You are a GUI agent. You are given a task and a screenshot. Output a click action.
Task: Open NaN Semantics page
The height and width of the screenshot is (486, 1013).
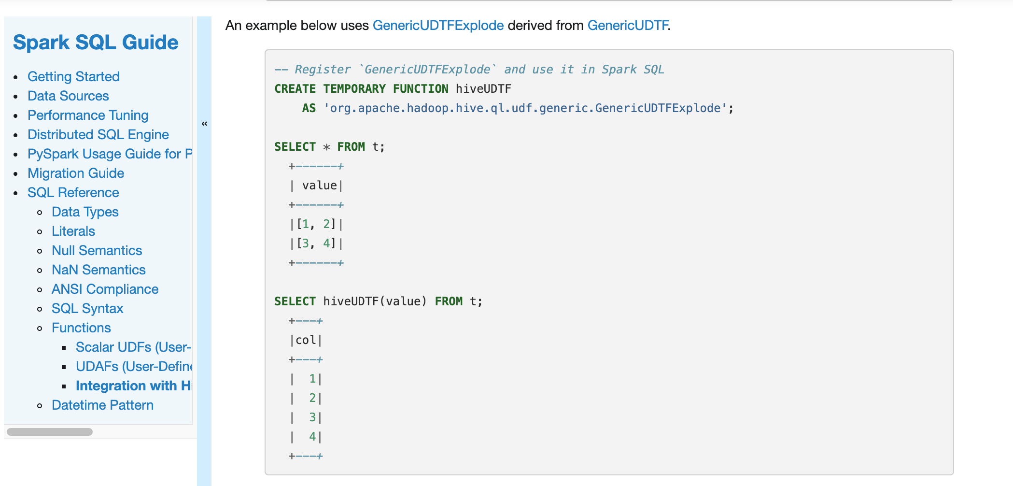(x=98, y=270)
